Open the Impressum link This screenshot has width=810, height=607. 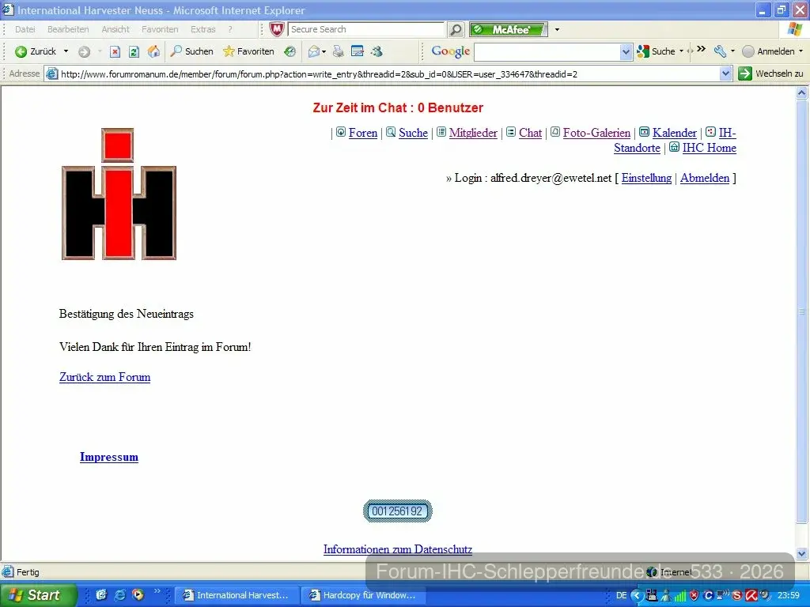pos(109,457)
